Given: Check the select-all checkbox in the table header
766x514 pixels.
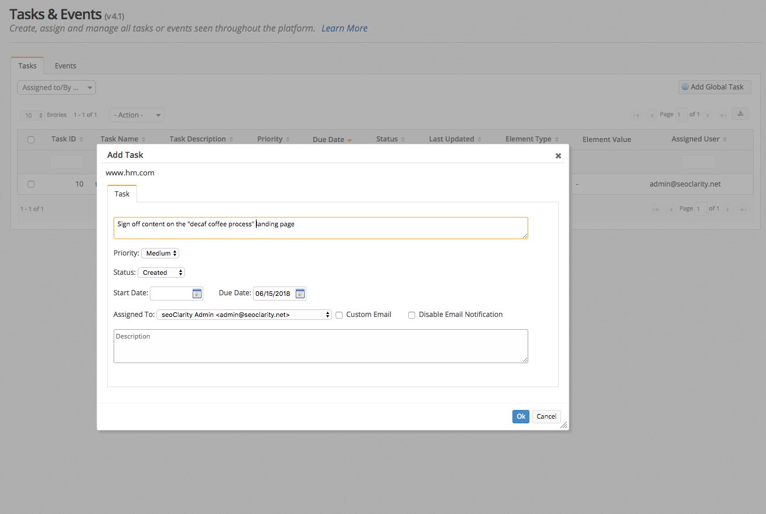Looking at the screenshot, I should click(31, 139).
